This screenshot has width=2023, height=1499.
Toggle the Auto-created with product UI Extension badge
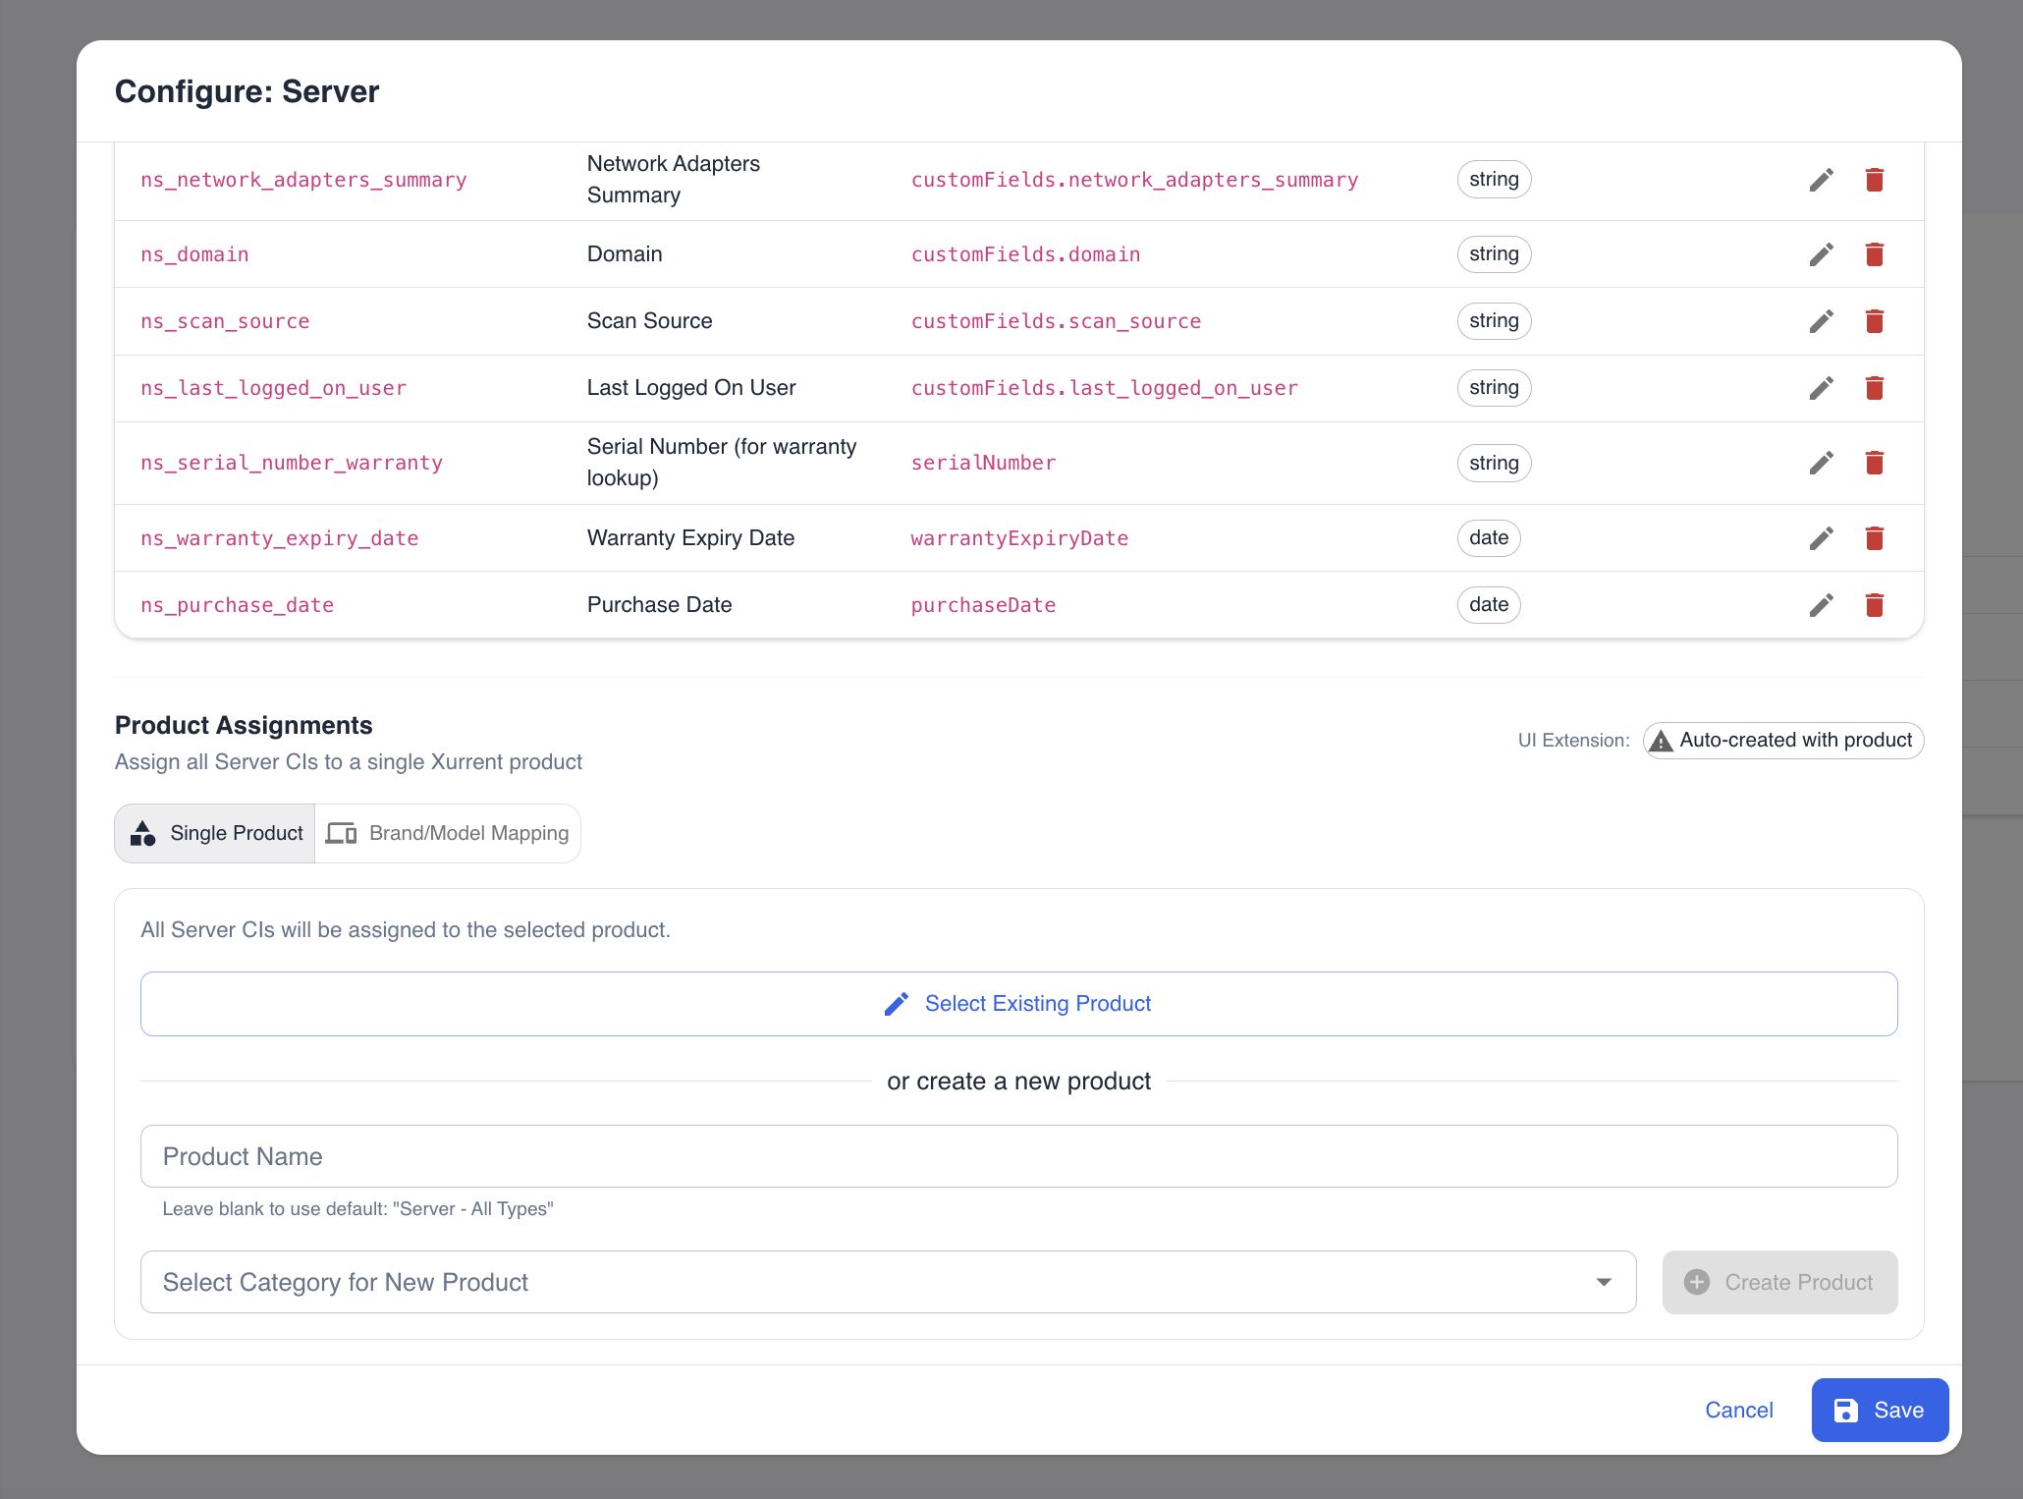click(x=1782, y=741)
